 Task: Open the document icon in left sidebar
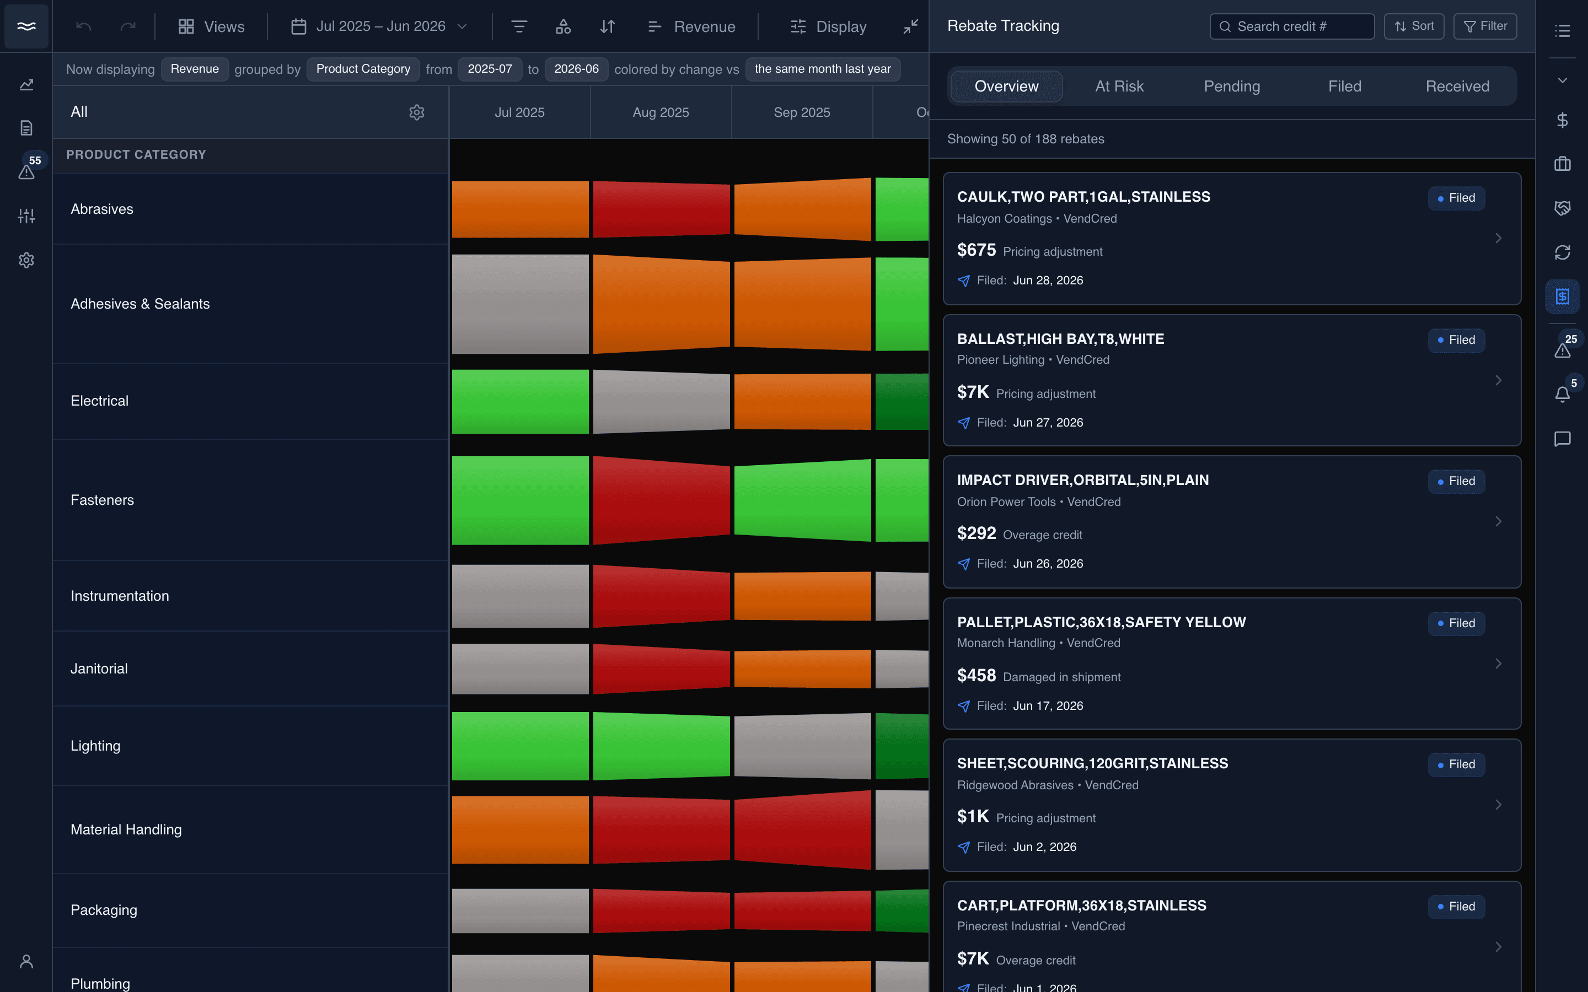[26, 128]
